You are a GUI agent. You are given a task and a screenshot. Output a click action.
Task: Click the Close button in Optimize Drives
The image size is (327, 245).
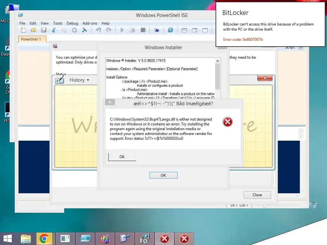257,195
